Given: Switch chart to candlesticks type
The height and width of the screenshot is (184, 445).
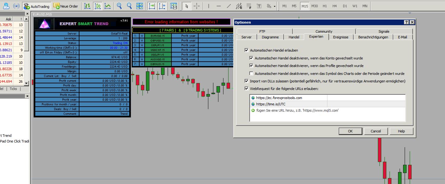Looking at the screenshot, I should tap(98, 6).
